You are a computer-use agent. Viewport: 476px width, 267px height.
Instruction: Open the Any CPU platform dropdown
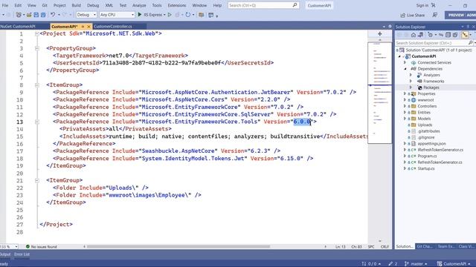117,15
